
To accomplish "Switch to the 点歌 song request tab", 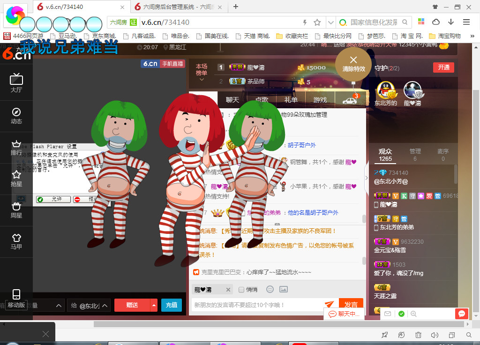I will [x=262, y=100].
